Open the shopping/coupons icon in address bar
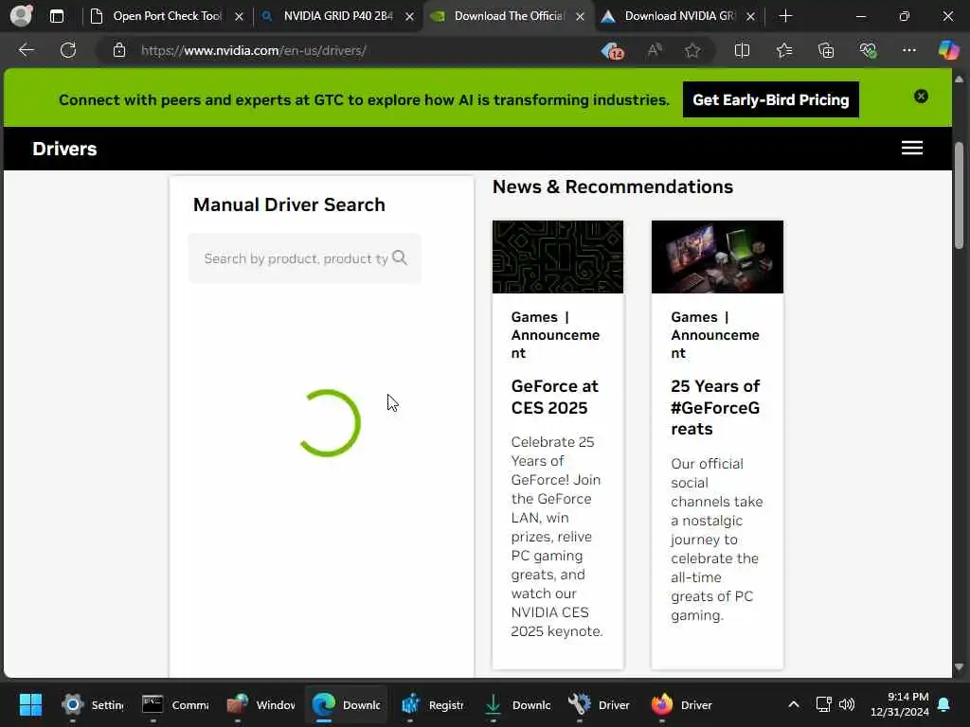Screen dimensions: 970x727 [x=613, y=51]
